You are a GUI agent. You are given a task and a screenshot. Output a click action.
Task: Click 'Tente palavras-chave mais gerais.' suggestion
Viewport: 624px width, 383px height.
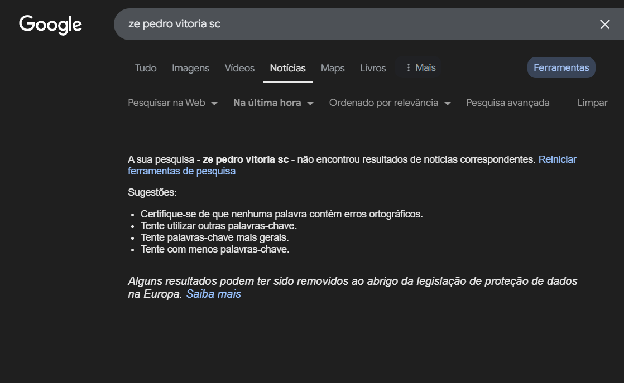click(215, 237)
